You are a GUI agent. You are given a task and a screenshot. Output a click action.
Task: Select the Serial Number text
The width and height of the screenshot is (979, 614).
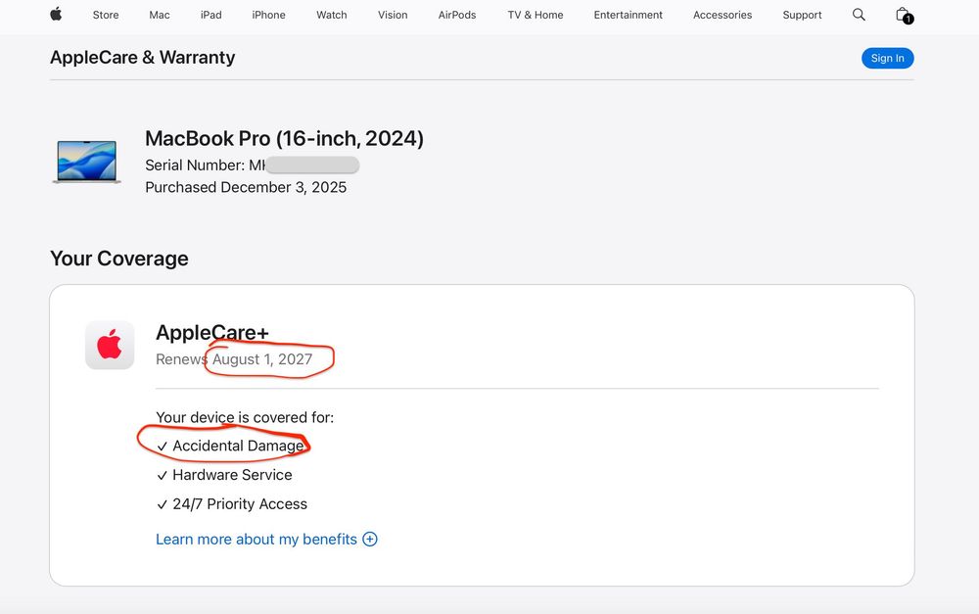point(252,165)
